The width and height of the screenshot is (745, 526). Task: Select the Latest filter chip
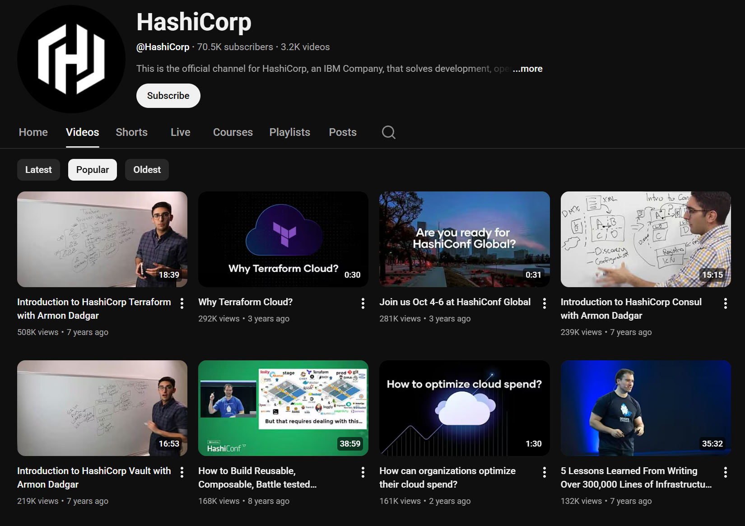click(38, 169)
